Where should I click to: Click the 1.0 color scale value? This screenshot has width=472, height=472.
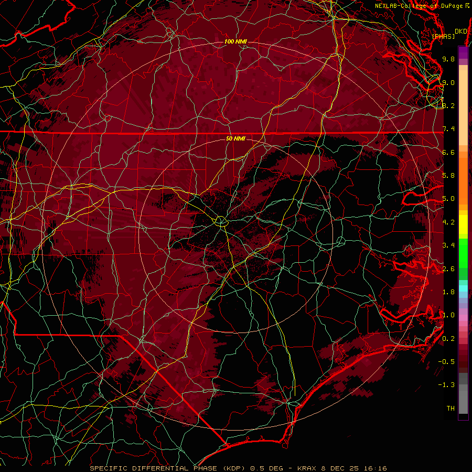(448, 315)
